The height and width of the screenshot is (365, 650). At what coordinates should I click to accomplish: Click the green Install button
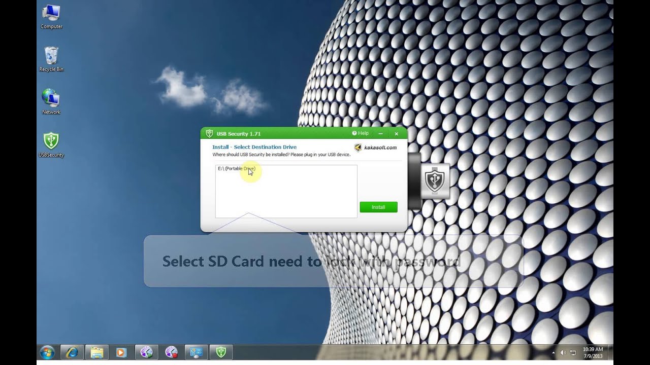tap(378, 207)
